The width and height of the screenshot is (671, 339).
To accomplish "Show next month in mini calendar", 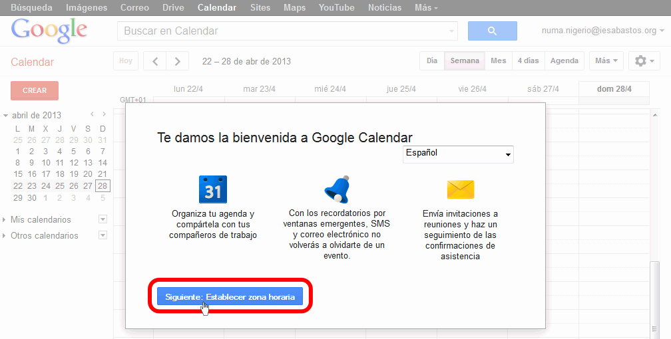I will pyautogui.click(x=104, y=114).
